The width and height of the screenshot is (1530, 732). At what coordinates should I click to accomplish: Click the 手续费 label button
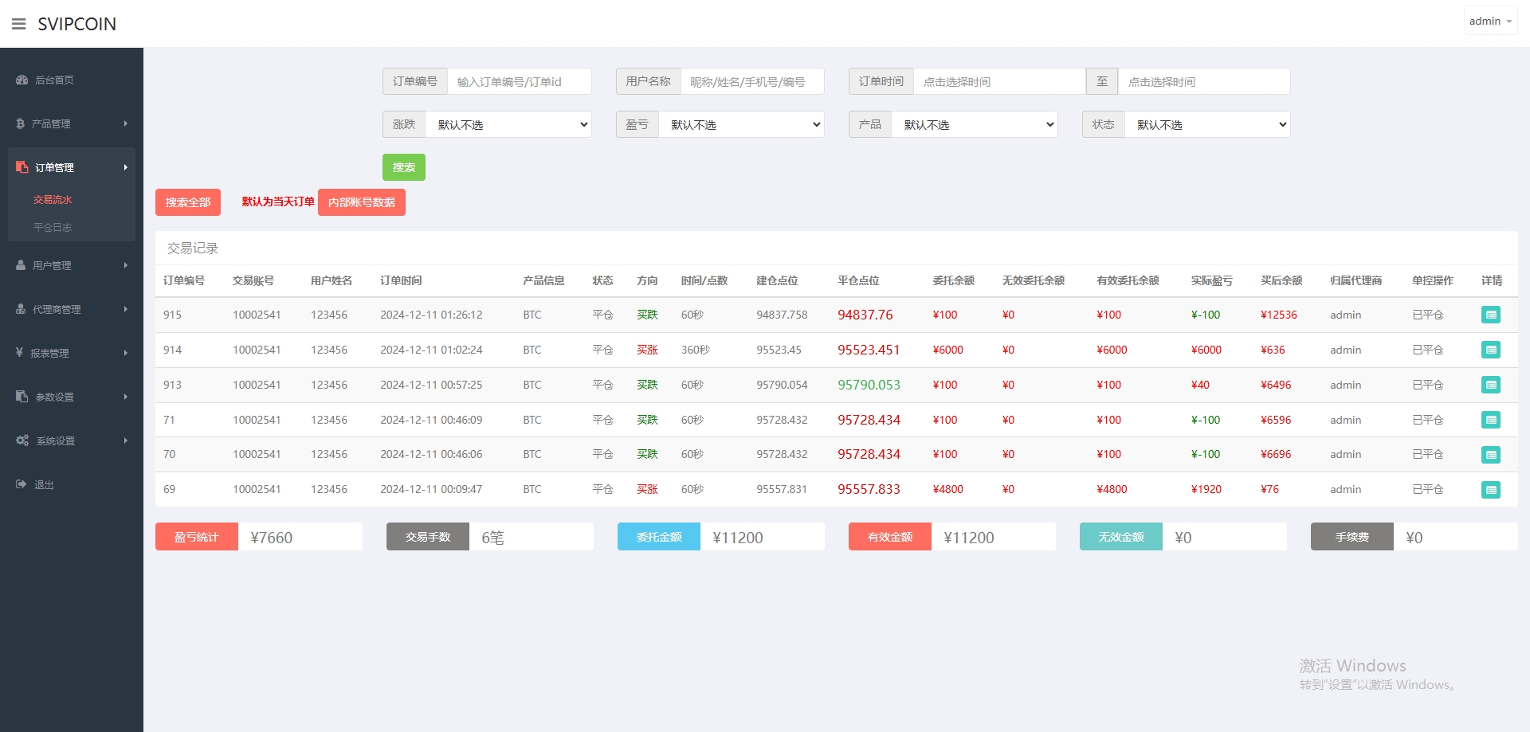tap(1352, 537)
